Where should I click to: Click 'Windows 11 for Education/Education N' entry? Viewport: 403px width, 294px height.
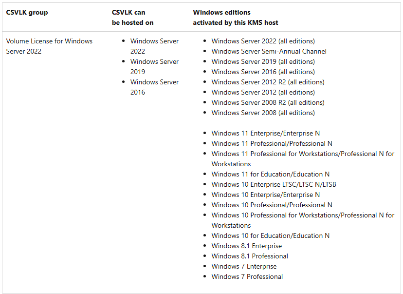(x=271, y=174)
